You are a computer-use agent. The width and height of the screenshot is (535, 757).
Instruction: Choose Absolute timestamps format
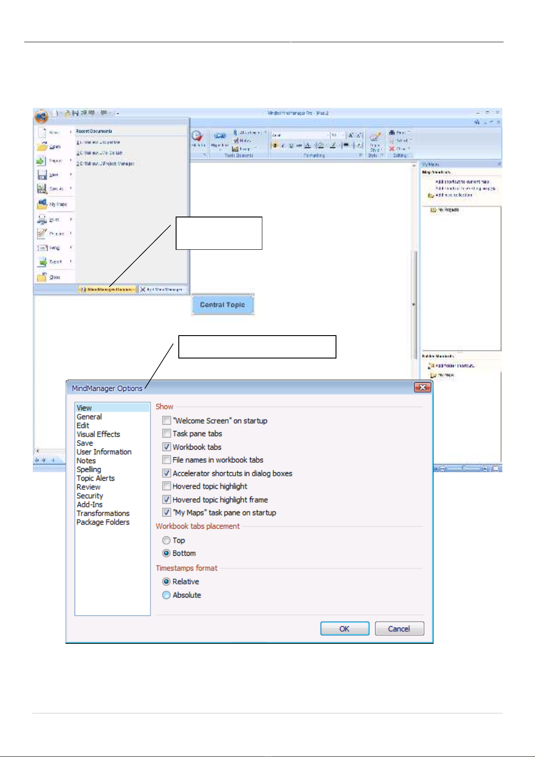(x=166, y=595)
